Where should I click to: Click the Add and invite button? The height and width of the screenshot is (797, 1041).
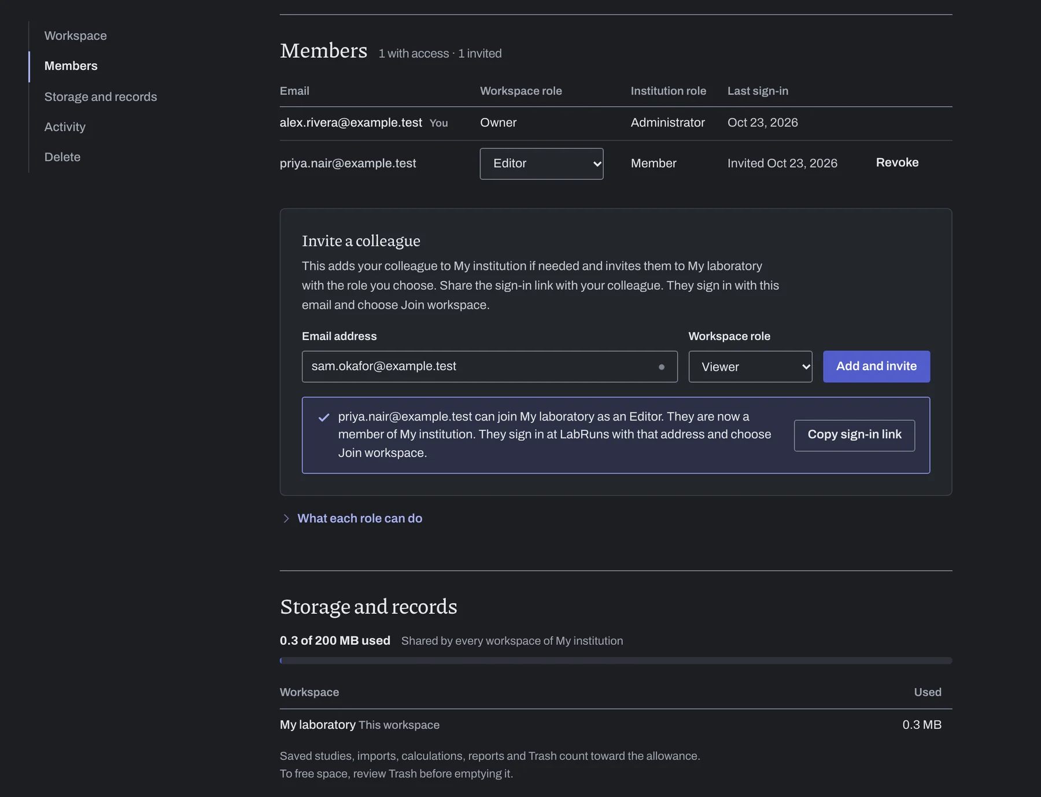pos(876,366)
